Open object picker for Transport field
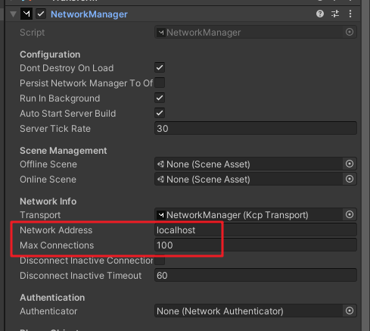 tap(350, 214)
